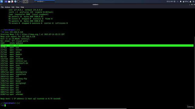Open the terminal emulator launcher icon
Screen dimensions: 195x109
point(18,2)
